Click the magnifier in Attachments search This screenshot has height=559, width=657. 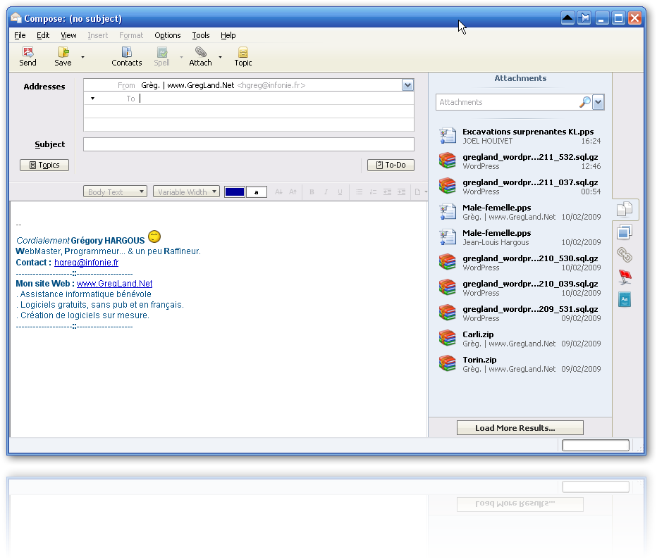(x=584, y=102)
